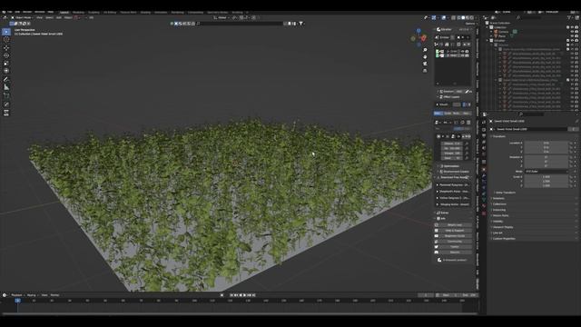Select the Add Cube tool
581x327 pixels.
pos(6,95)
